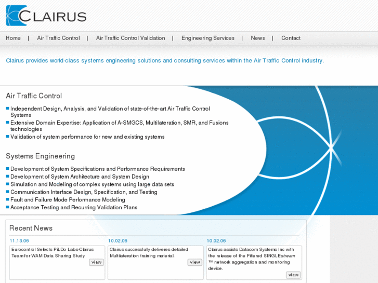Click the Clairus provides world-class systems tagline
378x283 pixels.
pyautogui.click(x=165, y=60)
